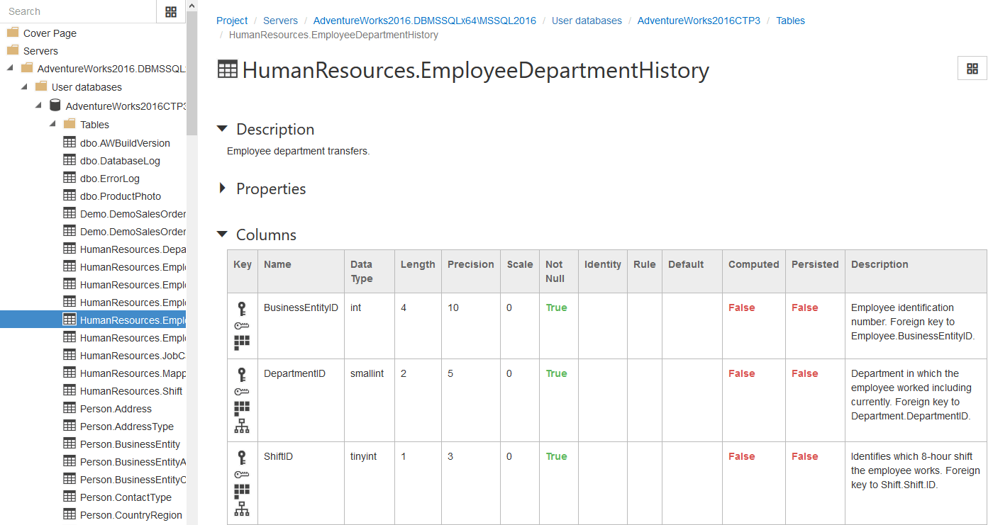The image size is (993, 525).
Task: Select the Servers folder in the tree
Action: click(x=40, y=51)
